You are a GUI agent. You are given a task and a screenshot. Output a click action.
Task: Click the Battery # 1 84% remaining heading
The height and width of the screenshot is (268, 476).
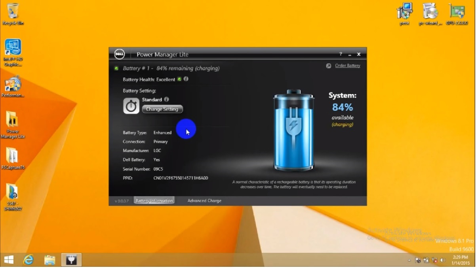coord(171,68)
